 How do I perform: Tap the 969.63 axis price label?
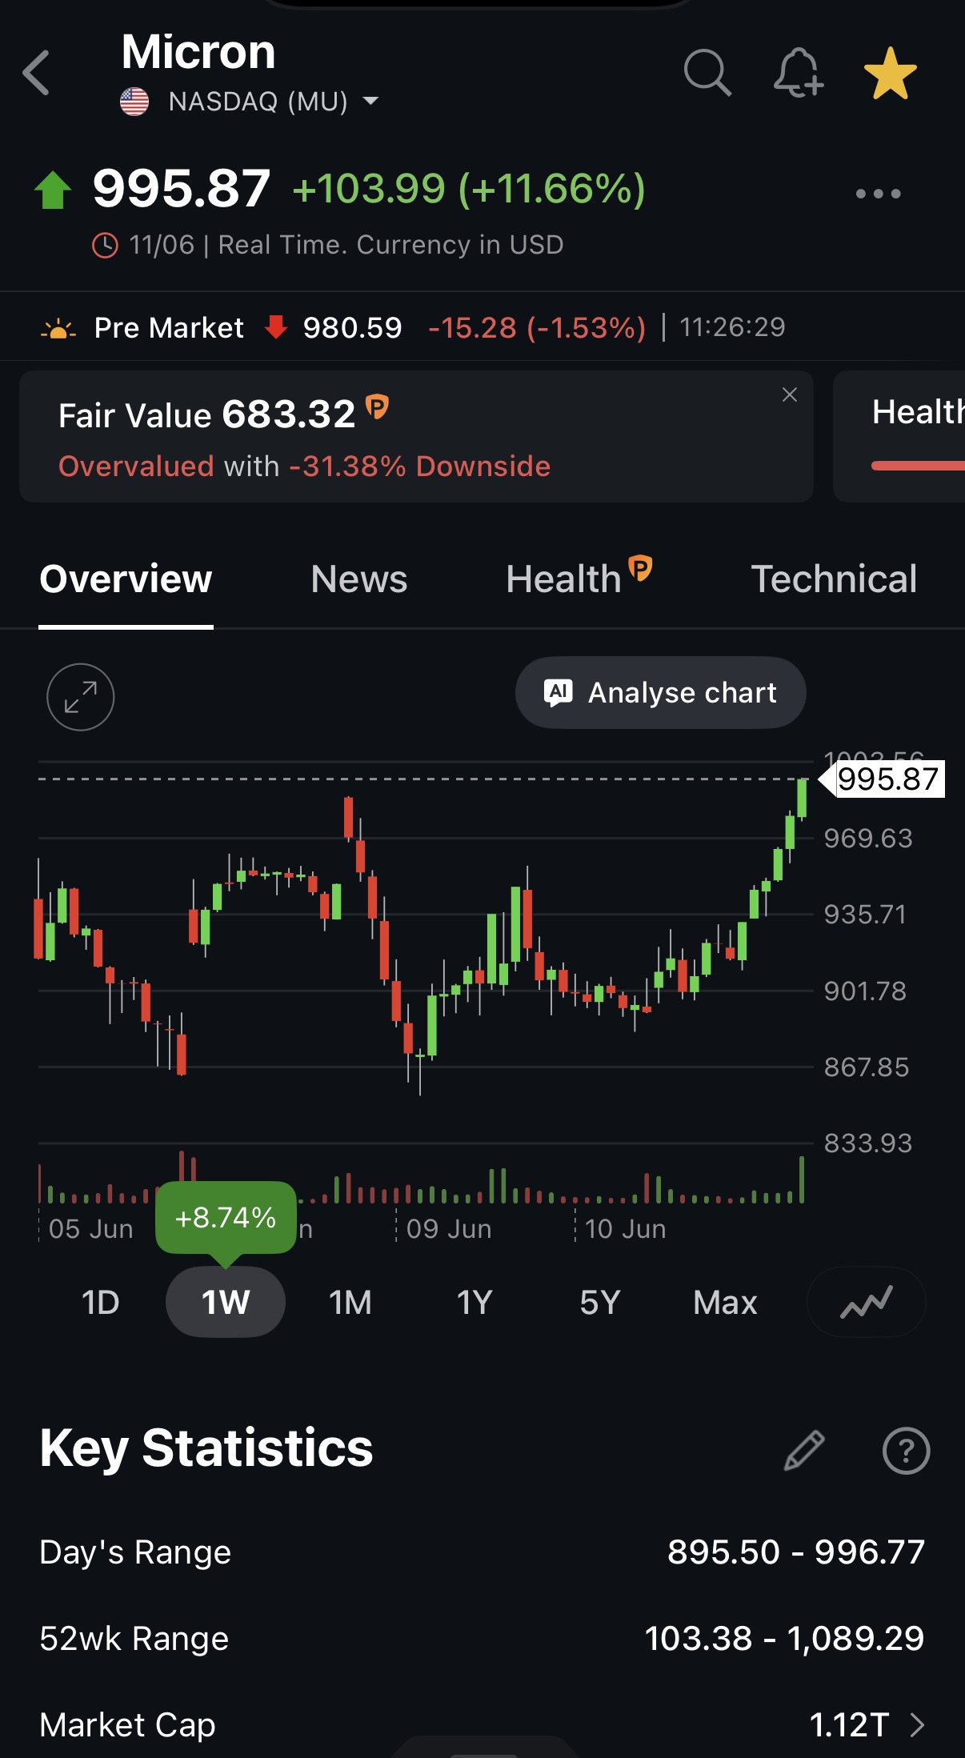(868, 839)
